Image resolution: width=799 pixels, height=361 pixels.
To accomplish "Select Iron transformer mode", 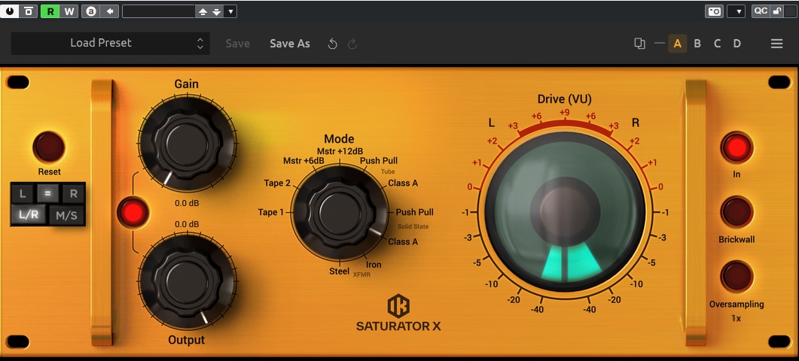I will pyautogui.click(x=374, y=265).
